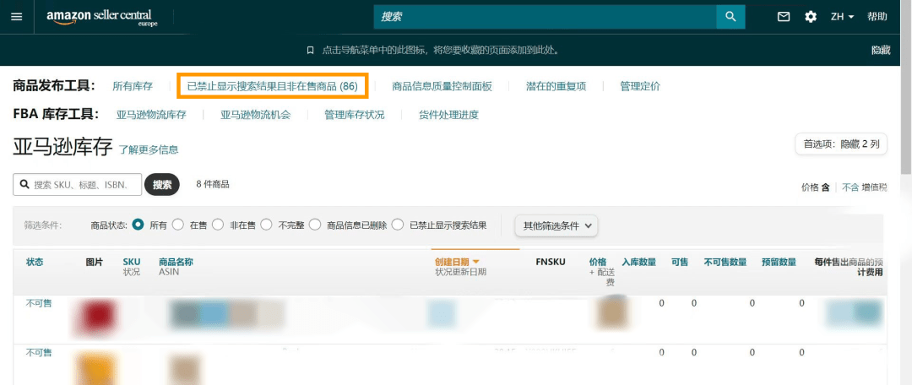Click the Amazon Seller Central logo
912x385 pixels.
(101, 17)
